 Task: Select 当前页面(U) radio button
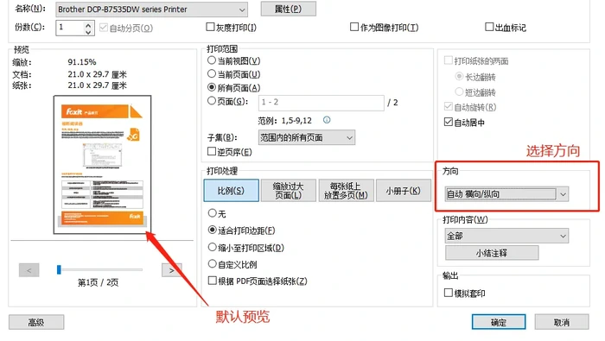pyautogui.click(x=212, y=73)
